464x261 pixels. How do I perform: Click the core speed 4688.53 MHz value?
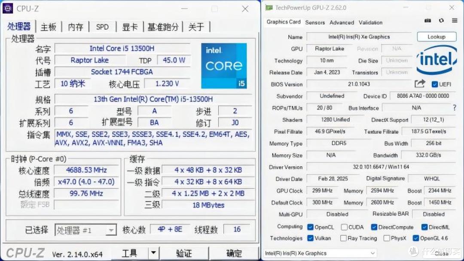pos(86,170)
